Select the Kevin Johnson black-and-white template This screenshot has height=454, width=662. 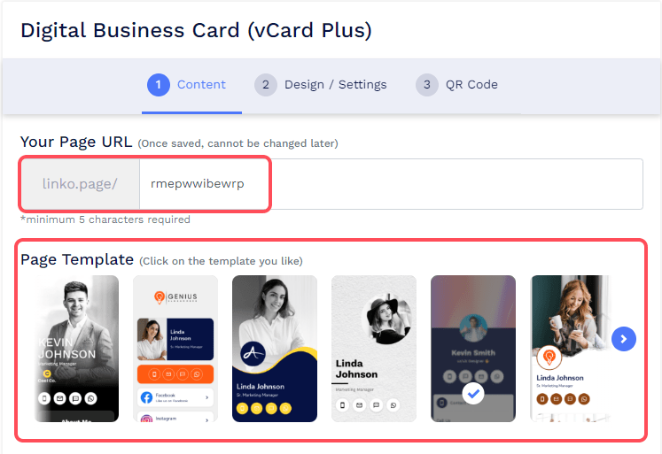[x=76, y=349]
